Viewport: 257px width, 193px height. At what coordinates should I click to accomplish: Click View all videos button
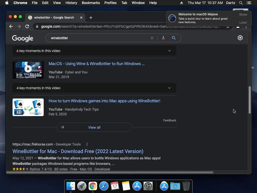94,127
